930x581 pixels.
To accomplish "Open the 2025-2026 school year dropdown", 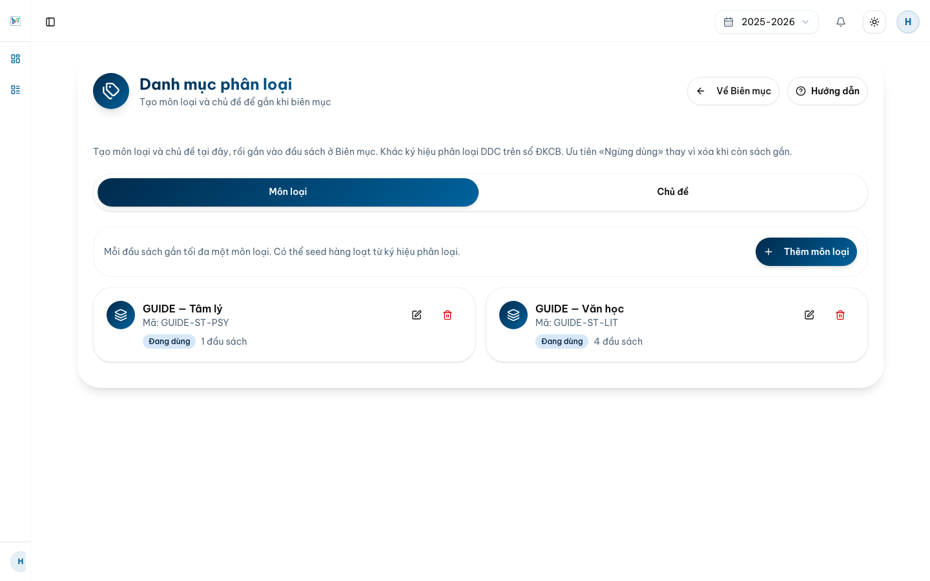I will 767,22.
